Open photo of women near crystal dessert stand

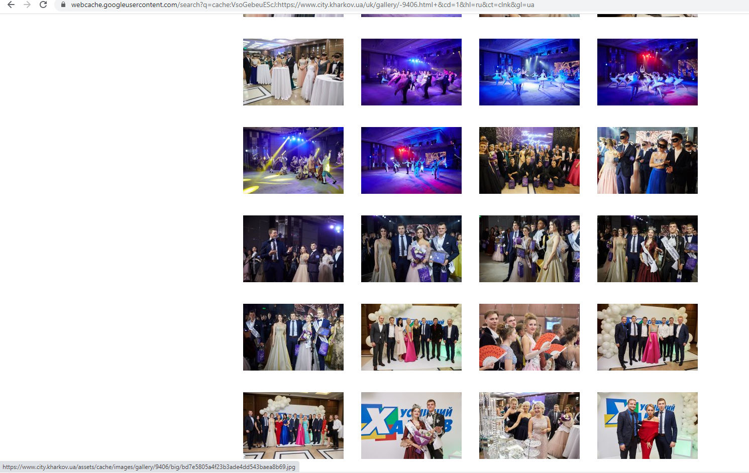pos(529,425)
